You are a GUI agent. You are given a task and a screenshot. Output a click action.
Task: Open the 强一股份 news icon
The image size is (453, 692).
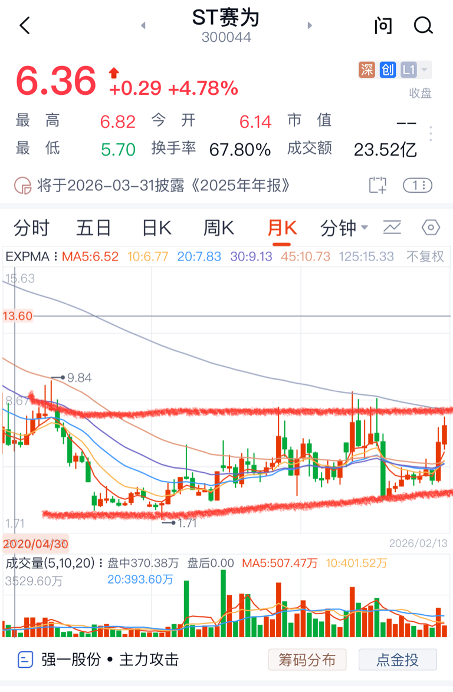pyautogui.click(x=25, y=660)
